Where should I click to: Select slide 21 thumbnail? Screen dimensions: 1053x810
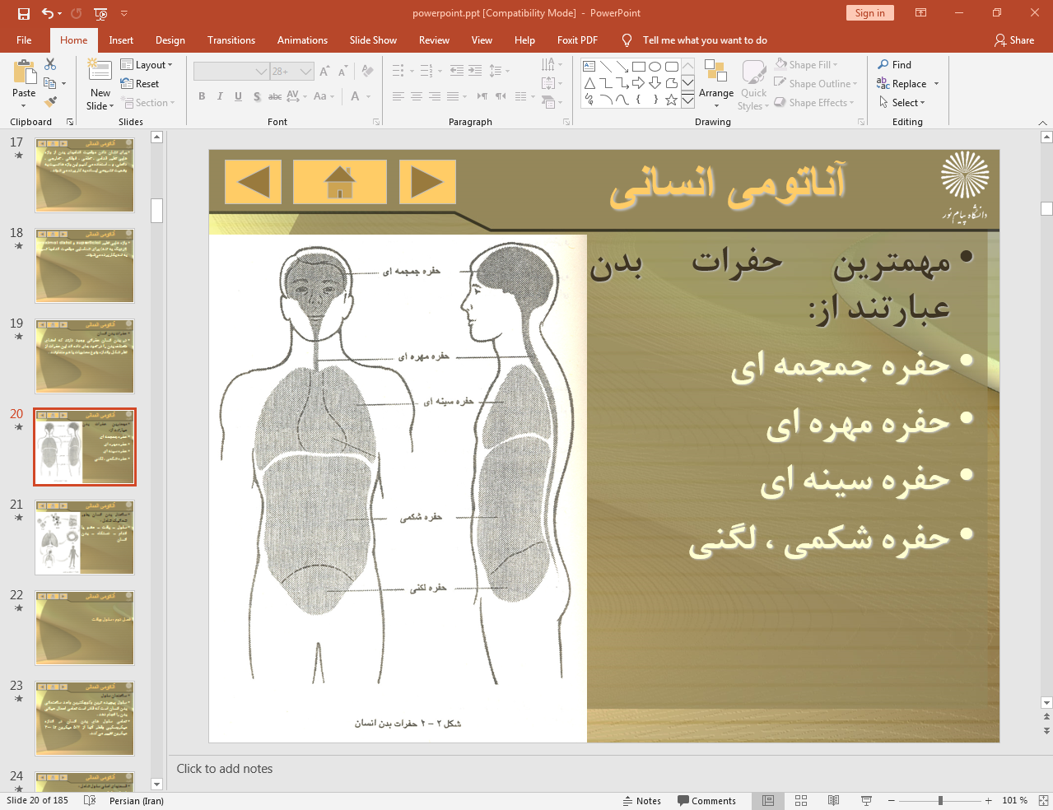(85, 538)
